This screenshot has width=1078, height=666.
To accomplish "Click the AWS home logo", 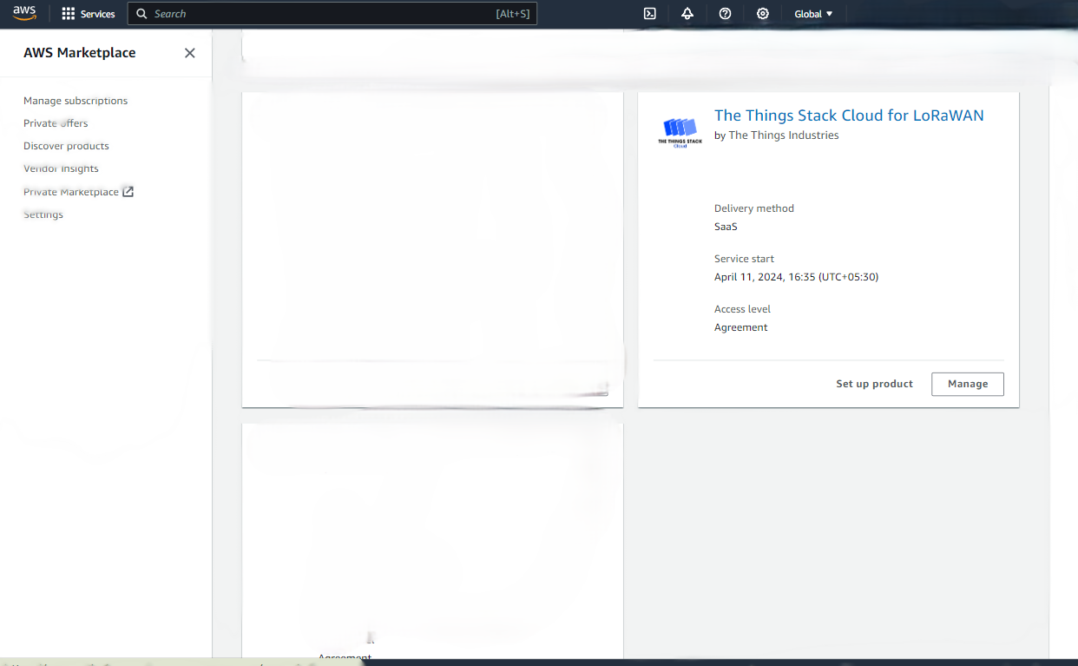I will coord(25,13).
